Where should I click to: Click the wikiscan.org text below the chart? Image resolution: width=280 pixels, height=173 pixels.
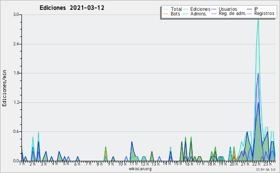pyautogui.click(x=140, y=169)
